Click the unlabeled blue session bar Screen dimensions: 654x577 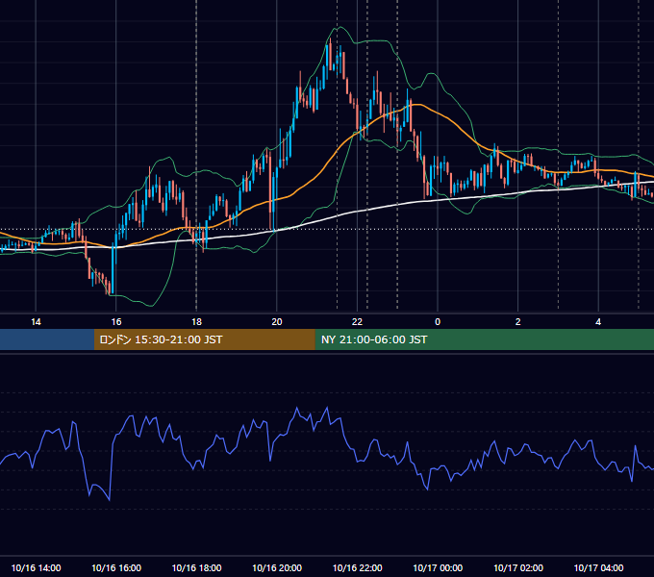47,339
